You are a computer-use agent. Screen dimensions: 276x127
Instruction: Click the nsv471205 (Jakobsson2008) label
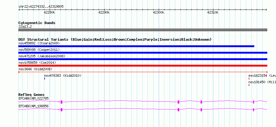tap(42, 56)
